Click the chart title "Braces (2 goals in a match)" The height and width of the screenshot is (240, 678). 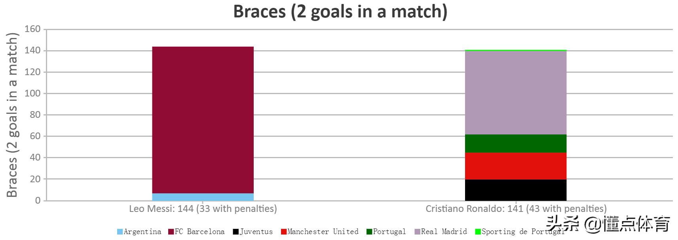[x=340, y=11]
